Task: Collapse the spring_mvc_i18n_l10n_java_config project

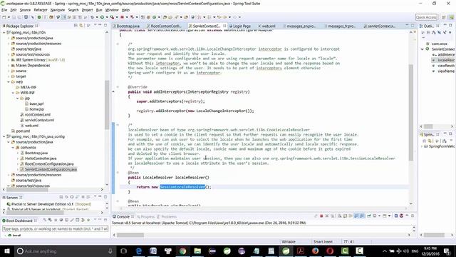Action: pos(4,136)
